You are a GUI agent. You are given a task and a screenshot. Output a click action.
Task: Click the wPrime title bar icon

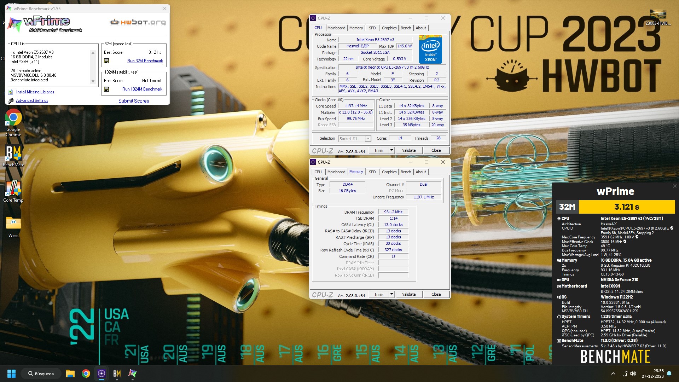(9, 8)
